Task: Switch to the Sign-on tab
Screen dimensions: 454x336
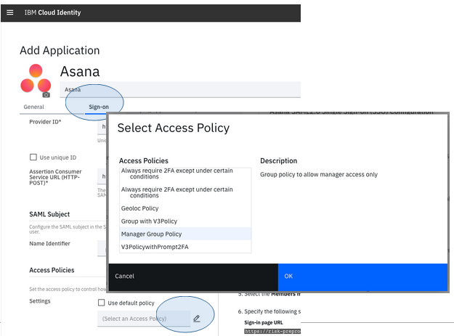Action: [99, 107]
